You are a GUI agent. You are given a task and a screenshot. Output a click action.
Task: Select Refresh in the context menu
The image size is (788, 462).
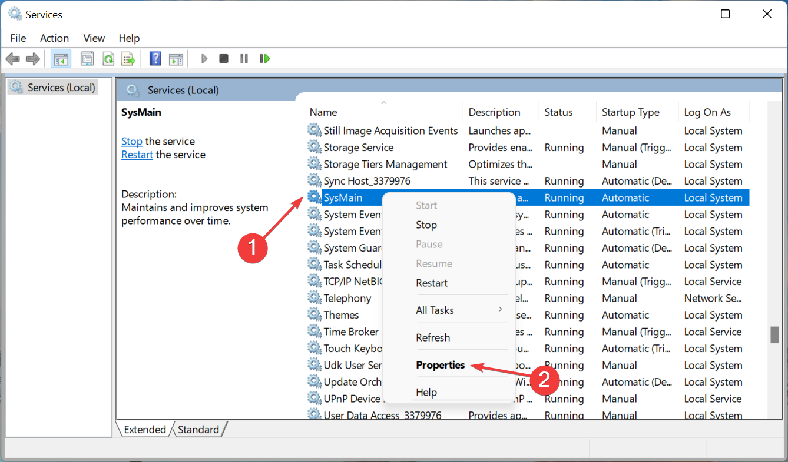pyautogui.click(x=433, y=337)
